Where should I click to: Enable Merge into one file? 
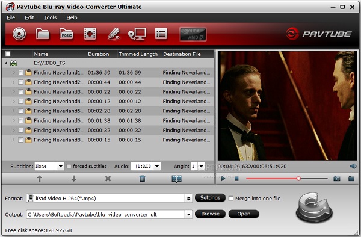coord(231,199)
